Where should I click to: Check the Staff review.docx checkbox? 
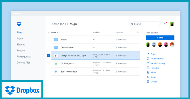[x=48, y=72]
